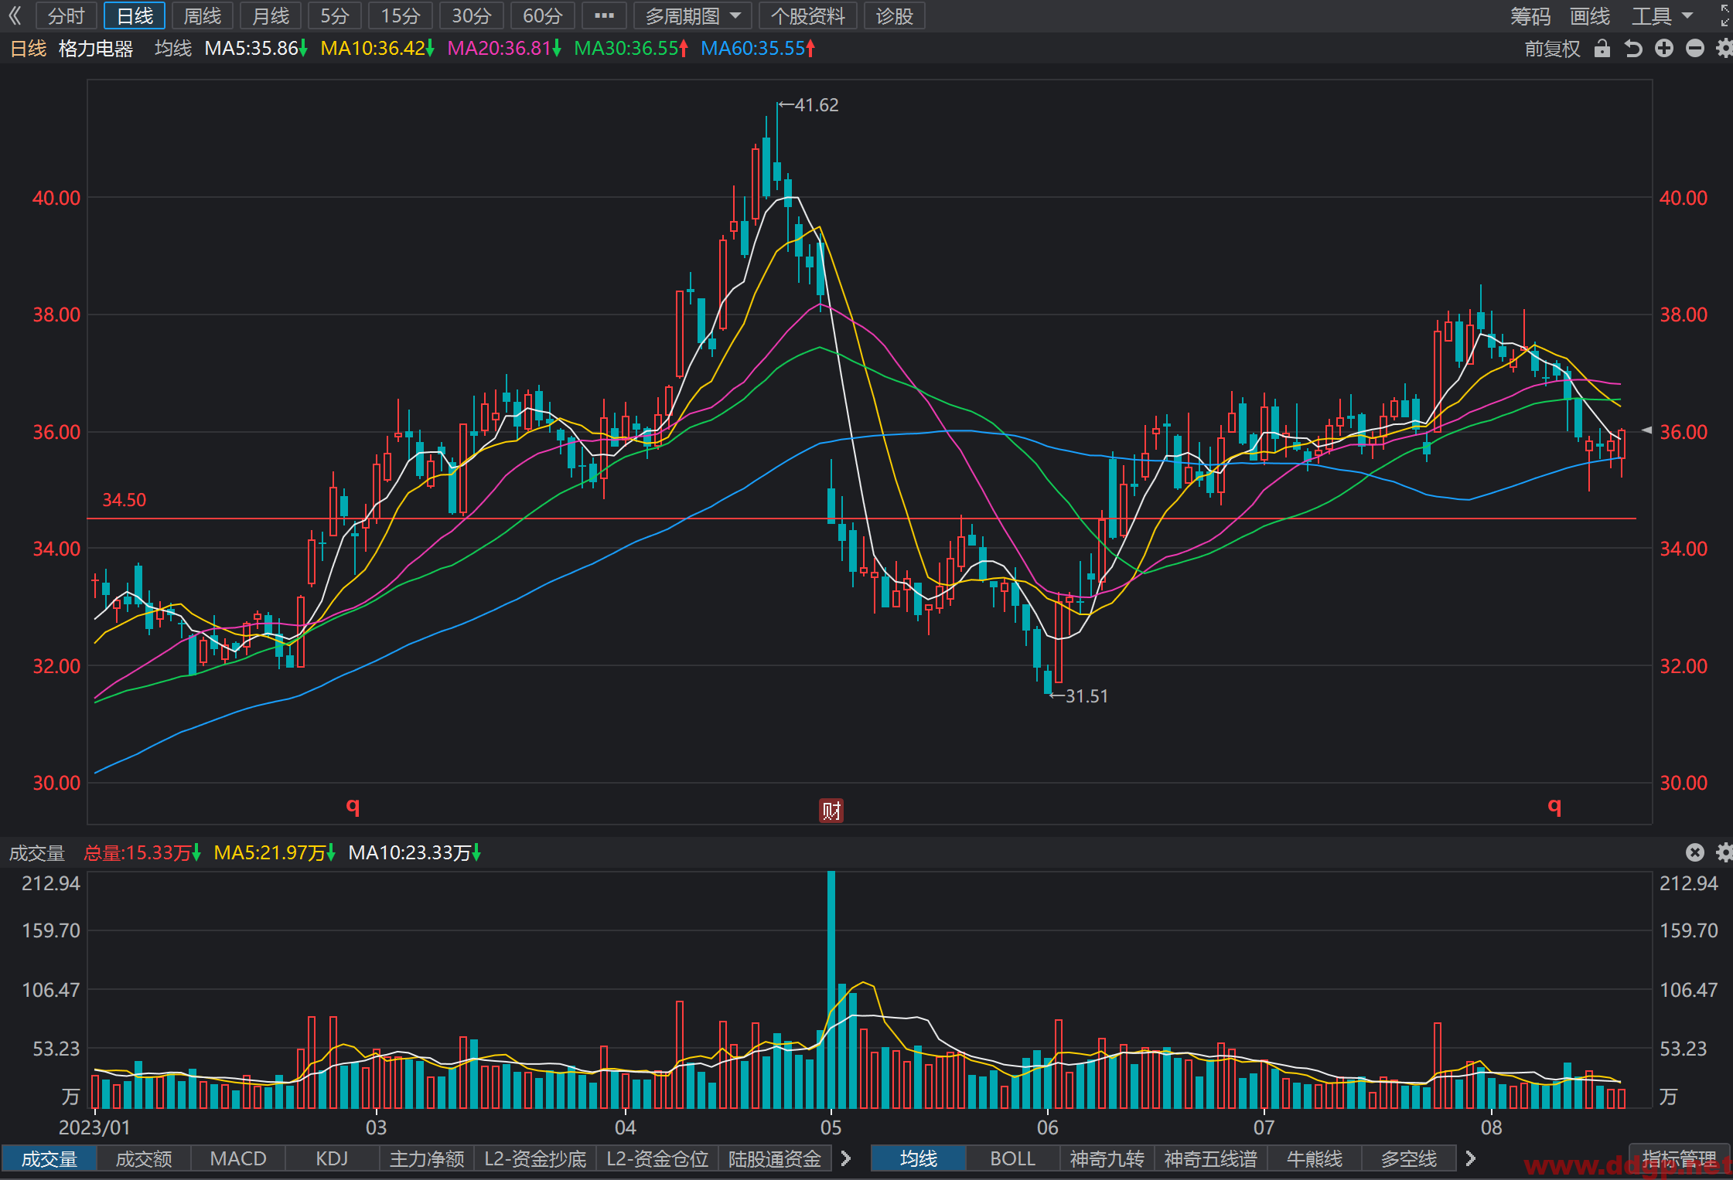Zoom in with the plus icon
Viewport: 1733px width, 1180px height.
pos(1664,49)
